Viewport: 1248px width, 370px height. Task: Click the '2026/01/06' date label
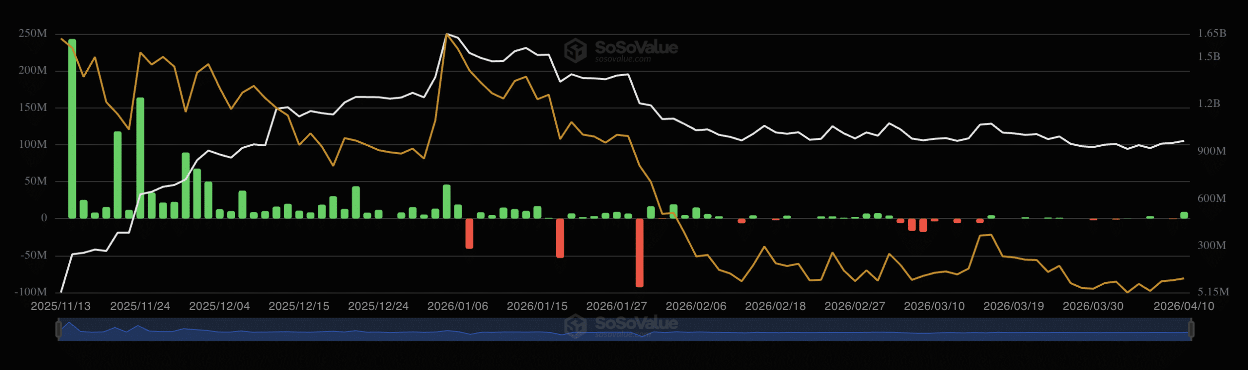(x=458, y=306)
